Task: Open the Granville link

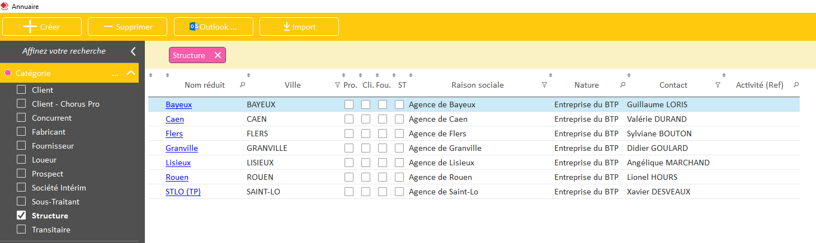Action: point(181,148)
